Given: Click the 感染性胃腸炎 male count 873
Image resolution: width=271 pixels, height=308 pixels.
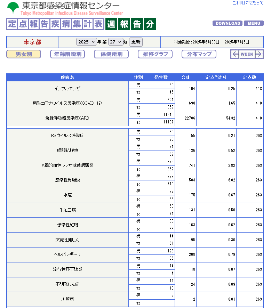Looking at the screenshot, I should 170,177.
